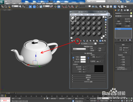Click the UVW 贴图 modifier button
Image resolution: width=133 pixels, height=102 pixels.
click(x=119, y=24)
